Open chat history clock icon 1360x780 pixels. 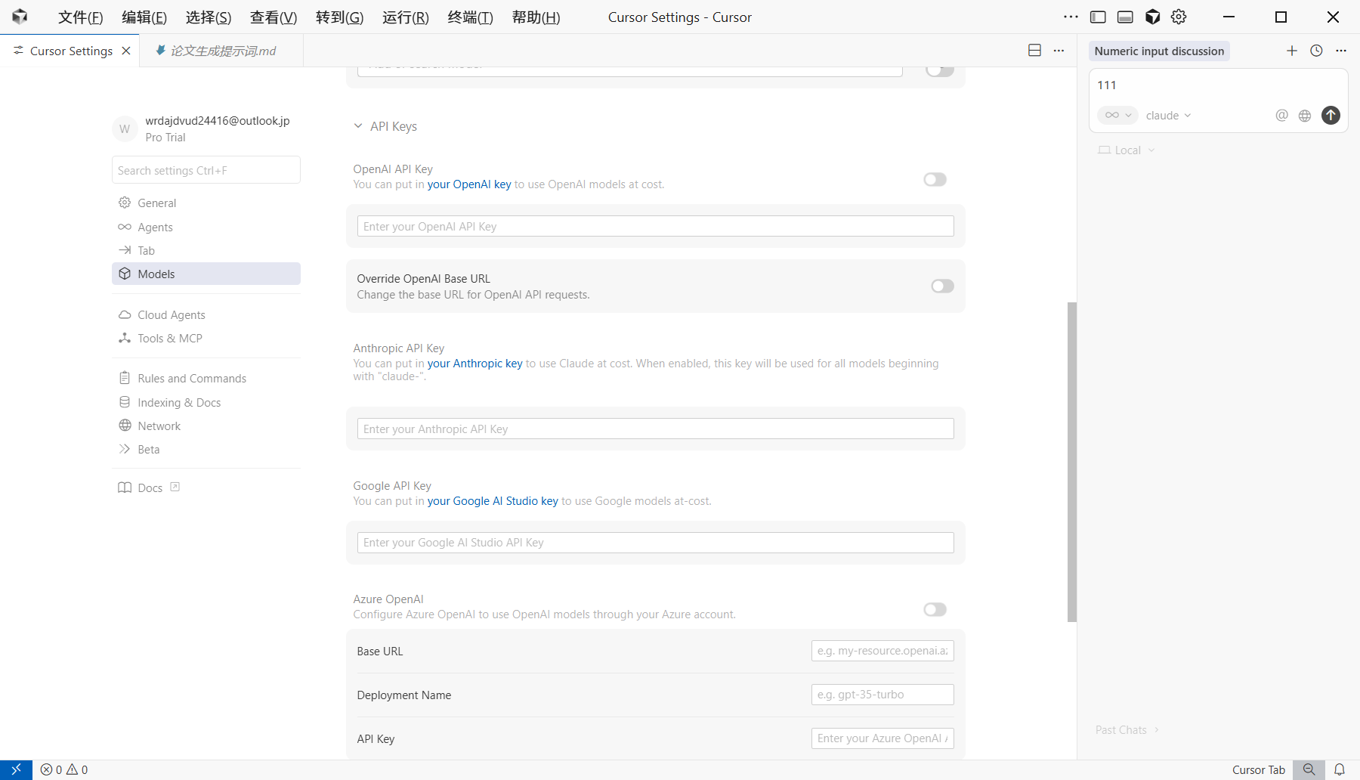[x=1316, y=51]
